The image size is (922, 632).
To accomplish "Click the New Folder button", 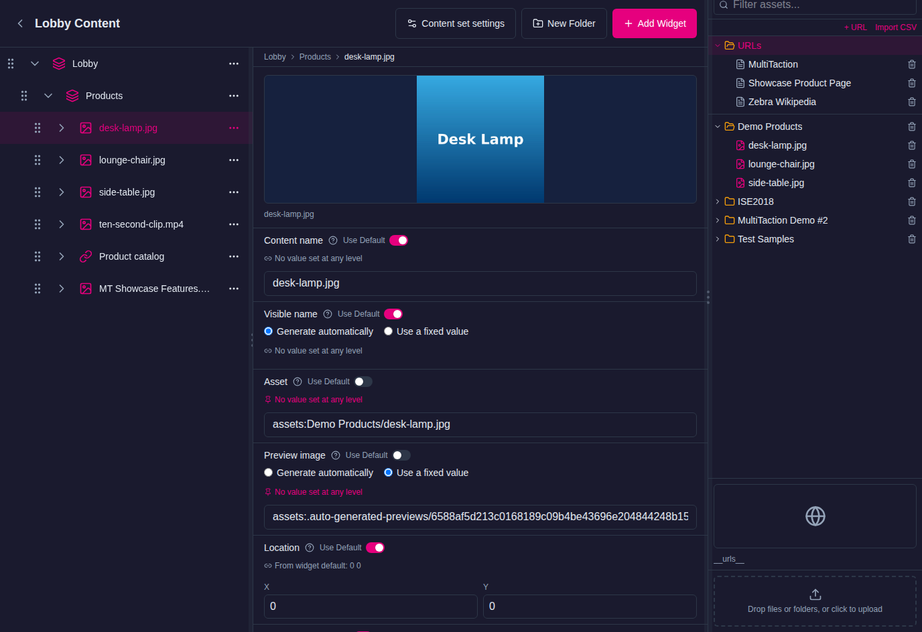I will point(564,23).
